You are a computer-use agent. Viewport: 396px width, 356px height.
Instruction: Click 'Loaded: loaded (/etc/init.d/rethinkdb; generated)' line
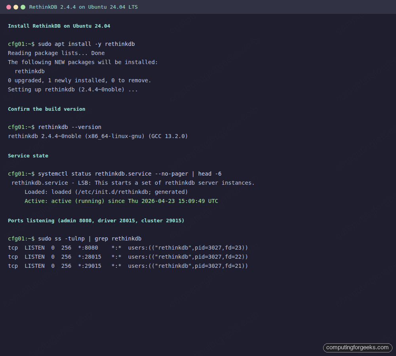point(106,192)
